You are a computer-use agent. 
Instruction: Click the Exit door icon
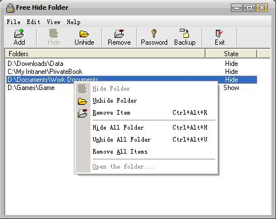coord(219,33)
